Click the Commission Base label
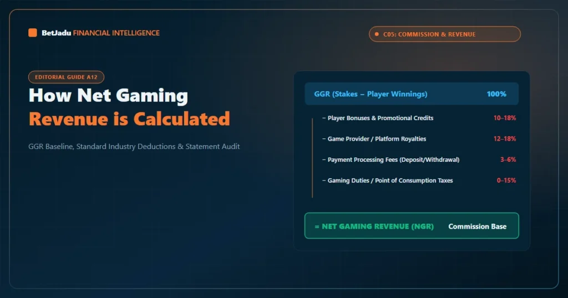 point(478,227)
